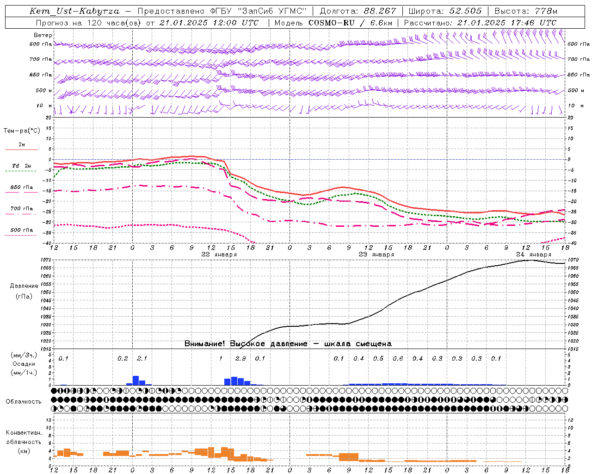The width and height of the screenshot is (592, 474).
Task: Click the Осадки precipitation label
Action: pyautogui.click(x=24, y=364)
